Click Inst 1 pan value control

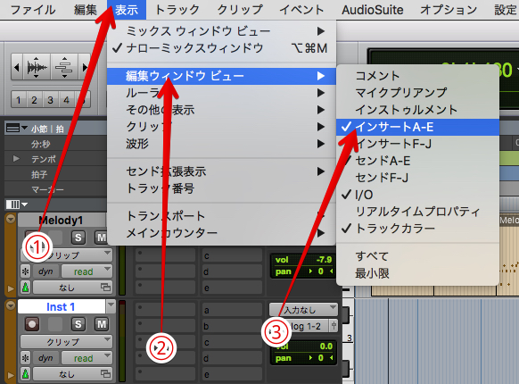click(303, 358)
